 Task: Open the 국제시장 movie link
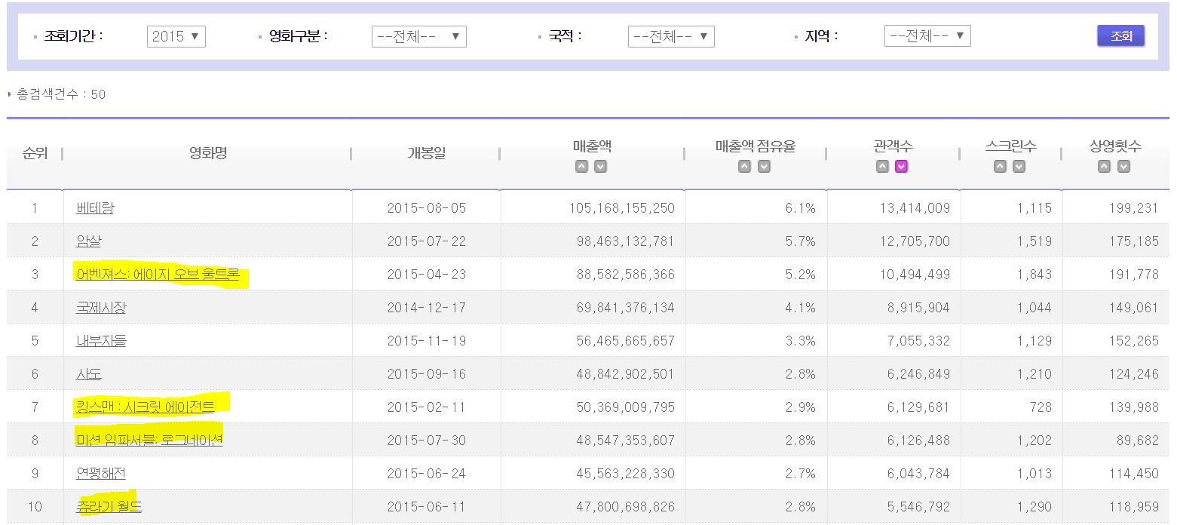point(101,308)
